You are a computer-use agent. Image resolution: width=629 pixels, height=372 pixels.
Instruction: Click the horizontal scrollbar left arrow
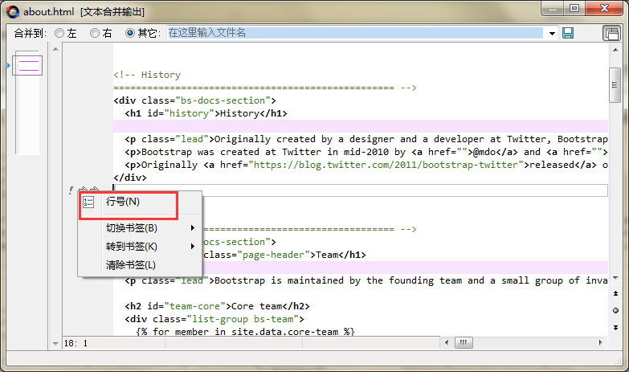click(447, 342)
